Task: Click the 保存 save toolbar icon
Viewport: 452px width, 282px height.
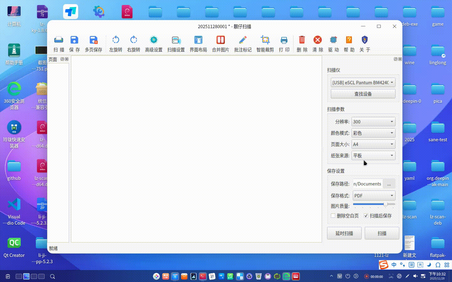Action: 74,44
